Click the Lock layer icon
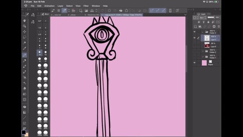 tap(208, 22)
